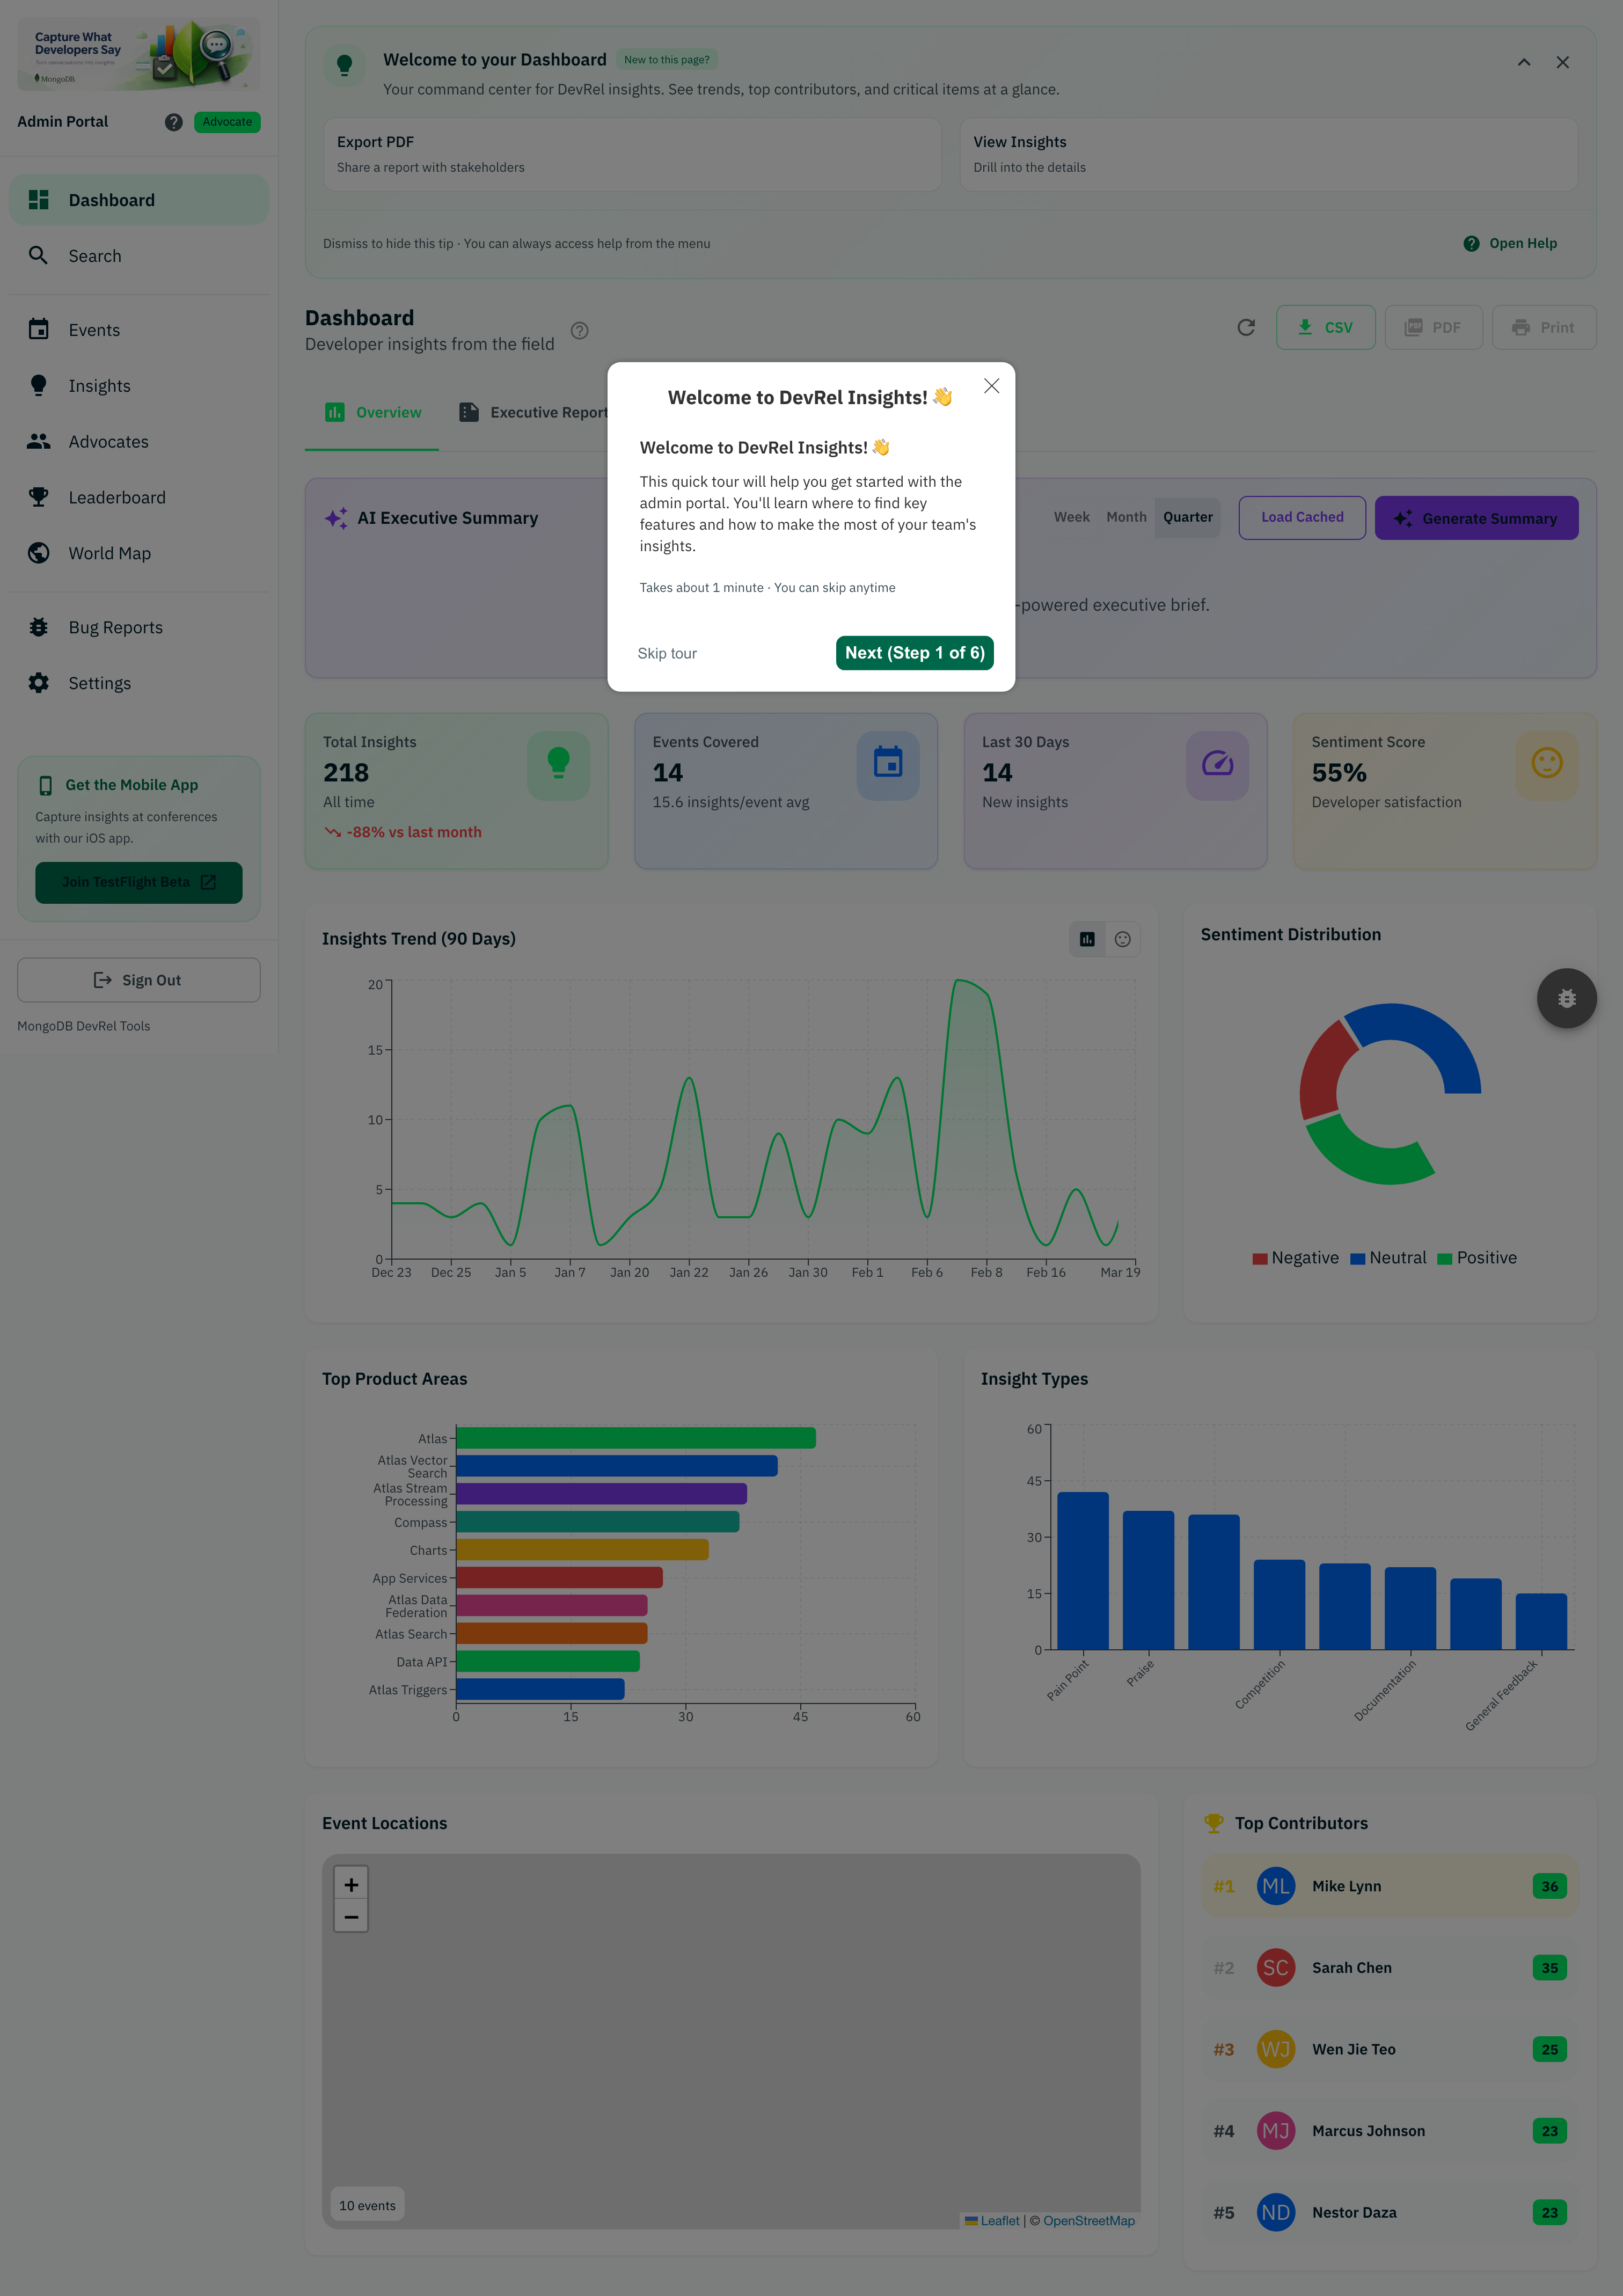Image resolution: width=1623 pixels, height=2296 pixels.
Task: Open the World Map section
Action: click(109, 552)
